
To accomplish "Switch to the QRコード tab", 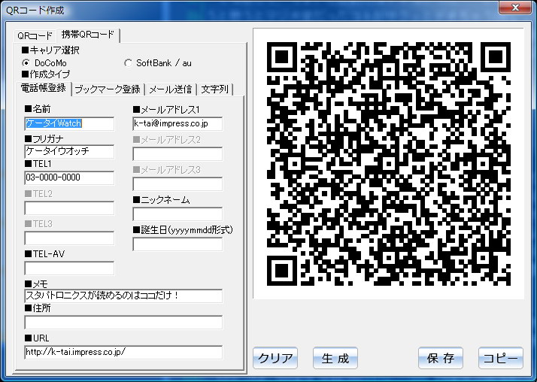I will click(35, 35).
